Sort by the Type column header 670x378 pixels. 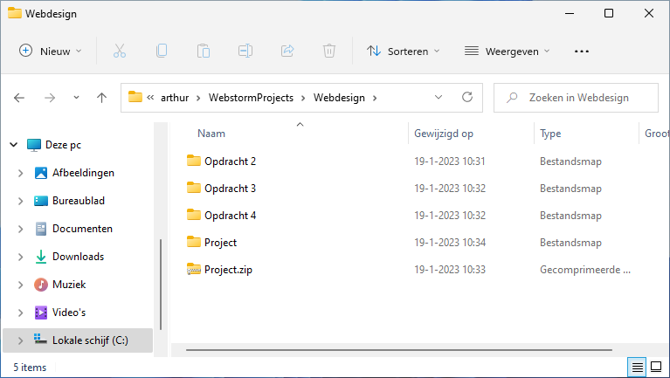pyautogui.click(x=550, y=134)
